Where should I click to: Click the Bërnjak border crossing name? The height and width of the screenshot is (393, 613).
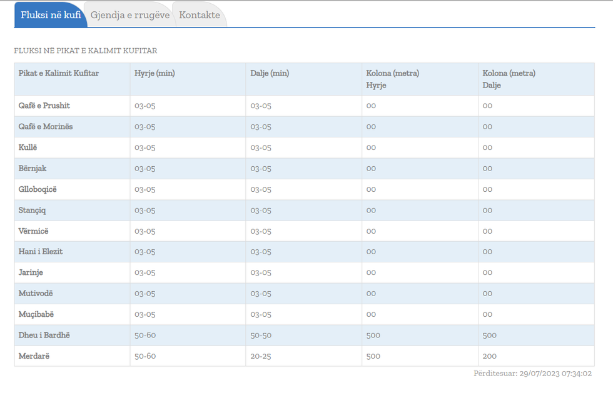click(33, 168)
